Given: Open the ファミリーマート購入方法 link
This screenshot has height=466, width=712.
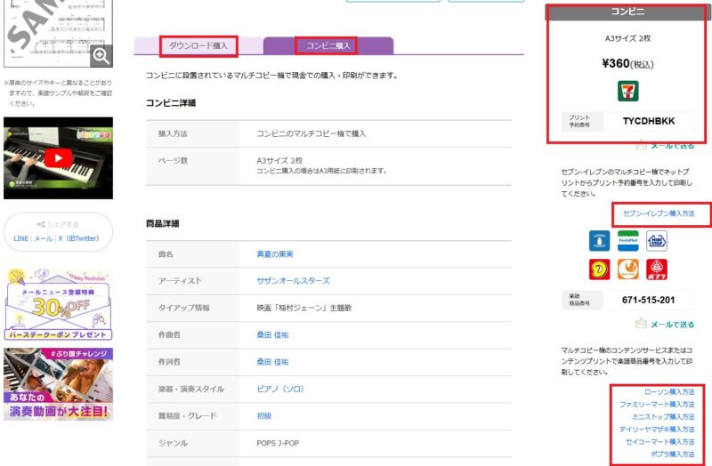Looking at the screenshot, I should click(x=657, y=404).
